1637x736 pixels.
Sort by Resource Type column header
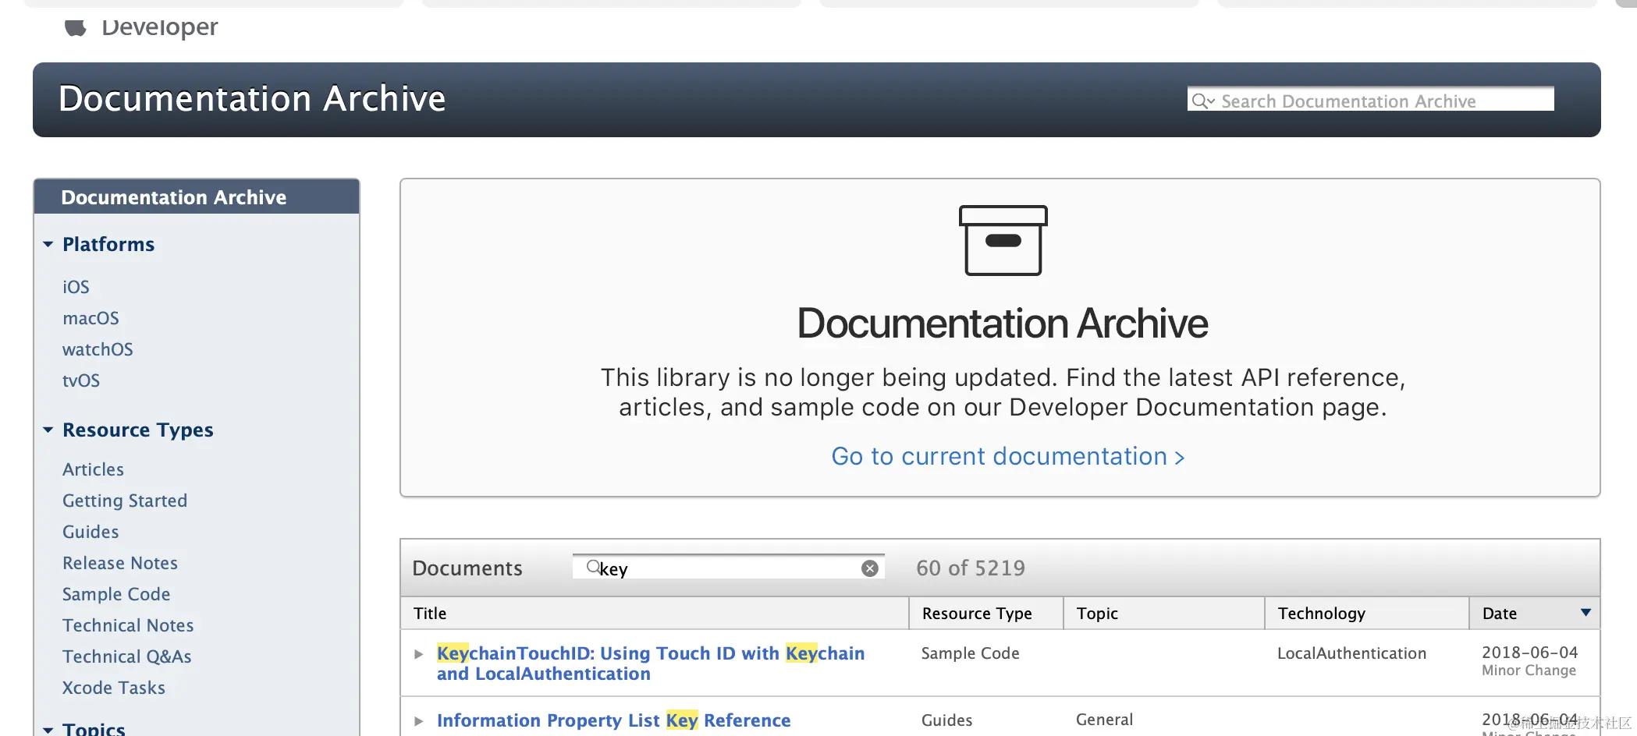point(986,614)
